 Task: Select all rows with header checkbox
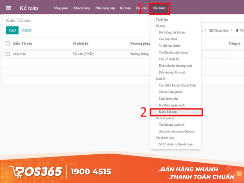(8, 44)
